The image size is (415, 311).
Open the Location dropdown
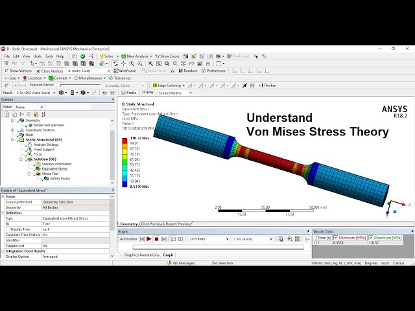coord(34,78)
